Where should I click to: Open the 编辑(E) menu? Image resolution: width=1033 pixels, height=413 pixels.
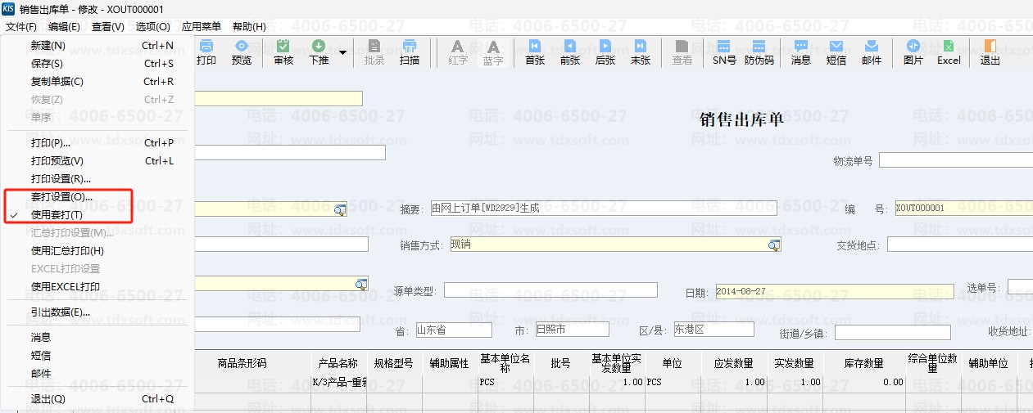(x=64, y=27)
